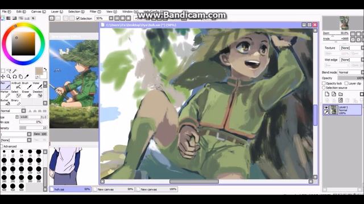Pick the Hand pan tool
The image size is (364, 204).
point(20,76)
